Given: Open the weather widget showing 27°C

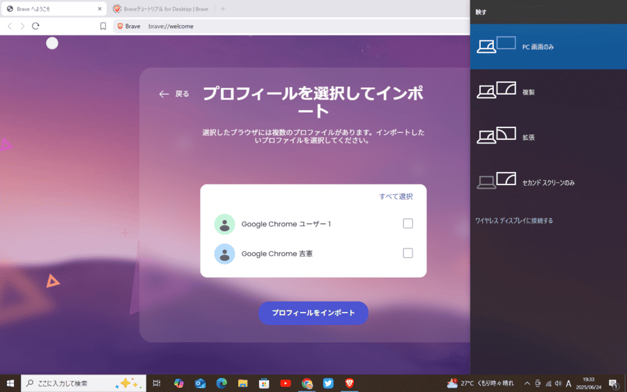Looking at the screenshot, I should (480, 383).
